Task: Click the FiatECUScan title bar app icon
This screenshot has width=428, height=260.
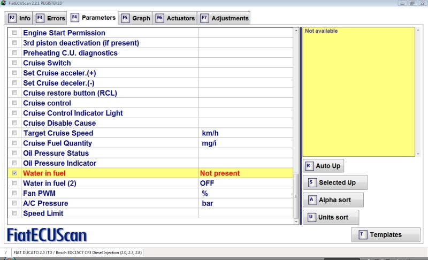Action: point(3,3)
